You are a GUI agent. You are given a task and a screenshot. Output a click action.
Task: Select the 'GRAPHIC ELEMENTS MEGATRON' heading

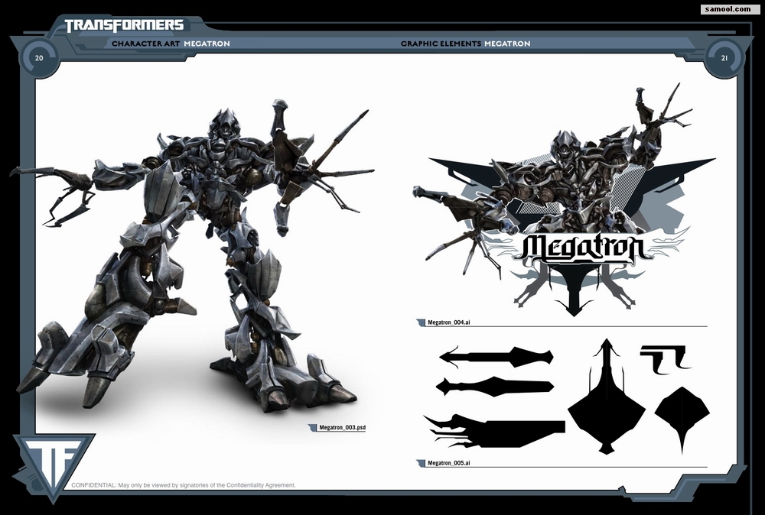(465, 44)
